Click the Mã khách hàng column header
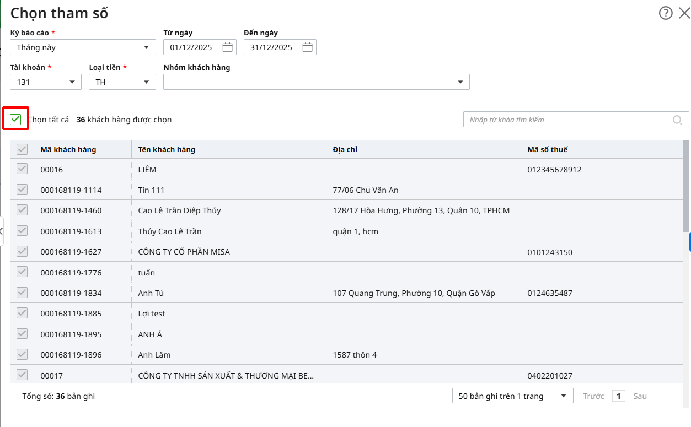Screen dimensions: 691x427 point(68,149)
